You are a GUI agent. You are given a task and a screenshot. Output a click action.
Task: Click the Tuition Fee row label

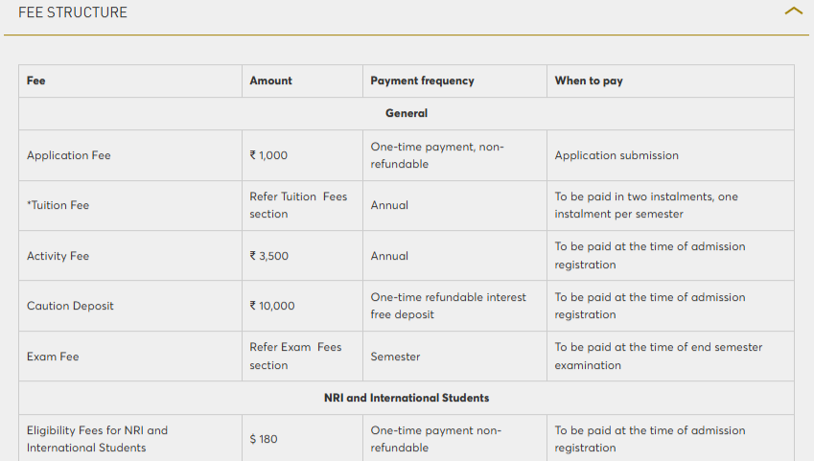(x=58, y=205)
